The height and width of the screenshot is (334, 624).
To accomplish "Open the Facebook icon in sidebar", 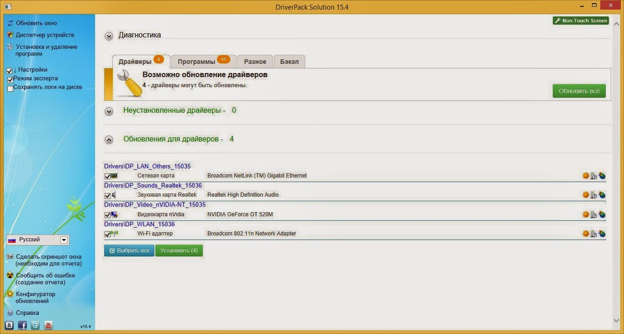I will [x=22, y=325].
